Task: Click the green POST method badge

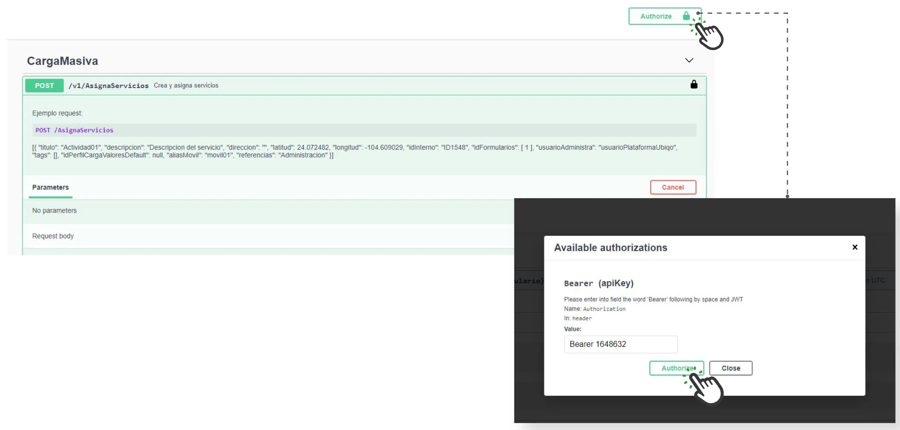Action: [45, 86]
